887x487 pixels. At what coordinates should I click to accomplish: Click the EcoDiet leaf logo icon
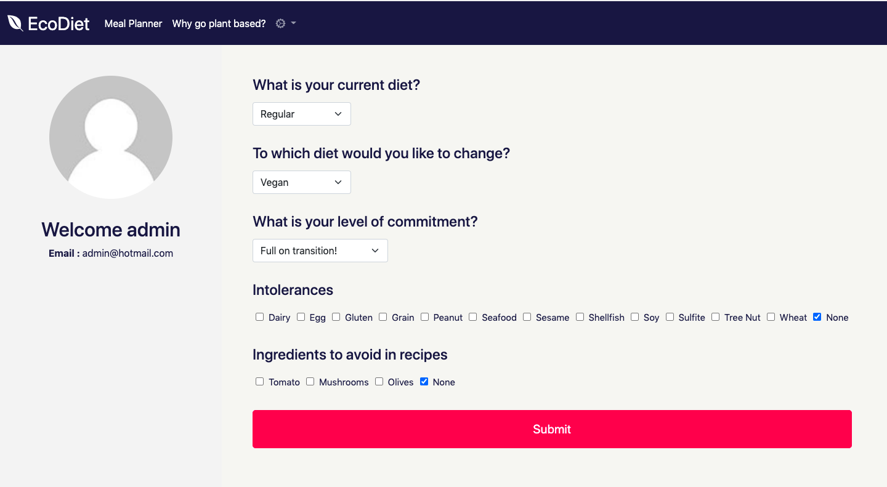pos(15,23)
